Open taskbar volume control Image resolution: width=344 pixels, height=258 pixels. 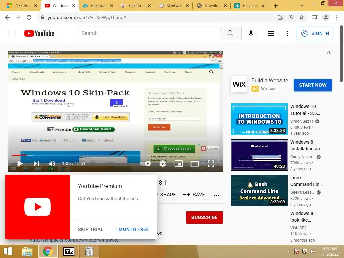coord(312,251)
